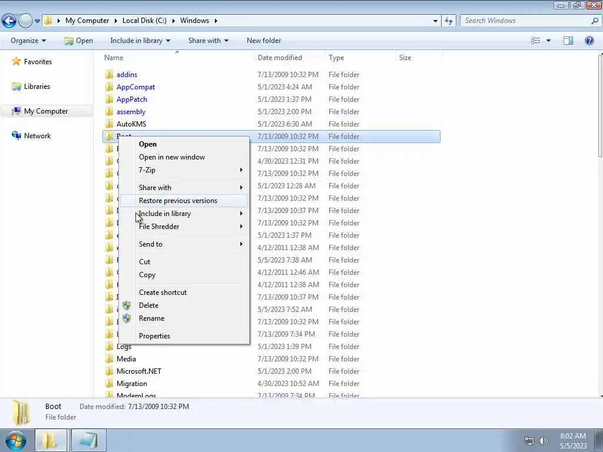Open the address bar history dropdown
This screenshot has width=603, height=452.
coord(435,21)
